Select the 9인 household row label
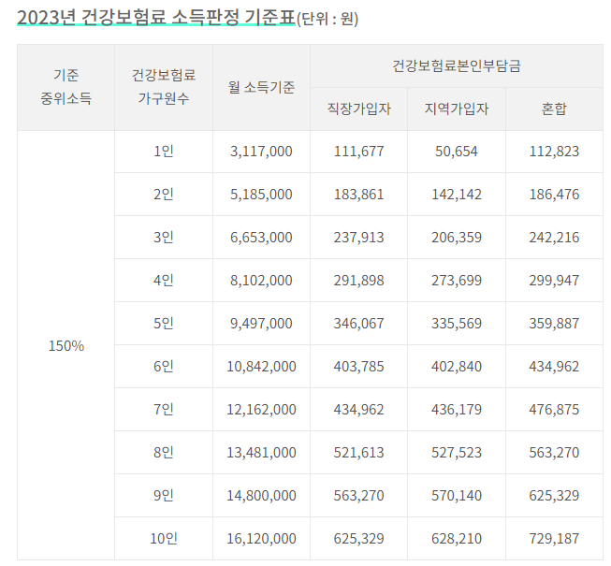 pos(164,496)
